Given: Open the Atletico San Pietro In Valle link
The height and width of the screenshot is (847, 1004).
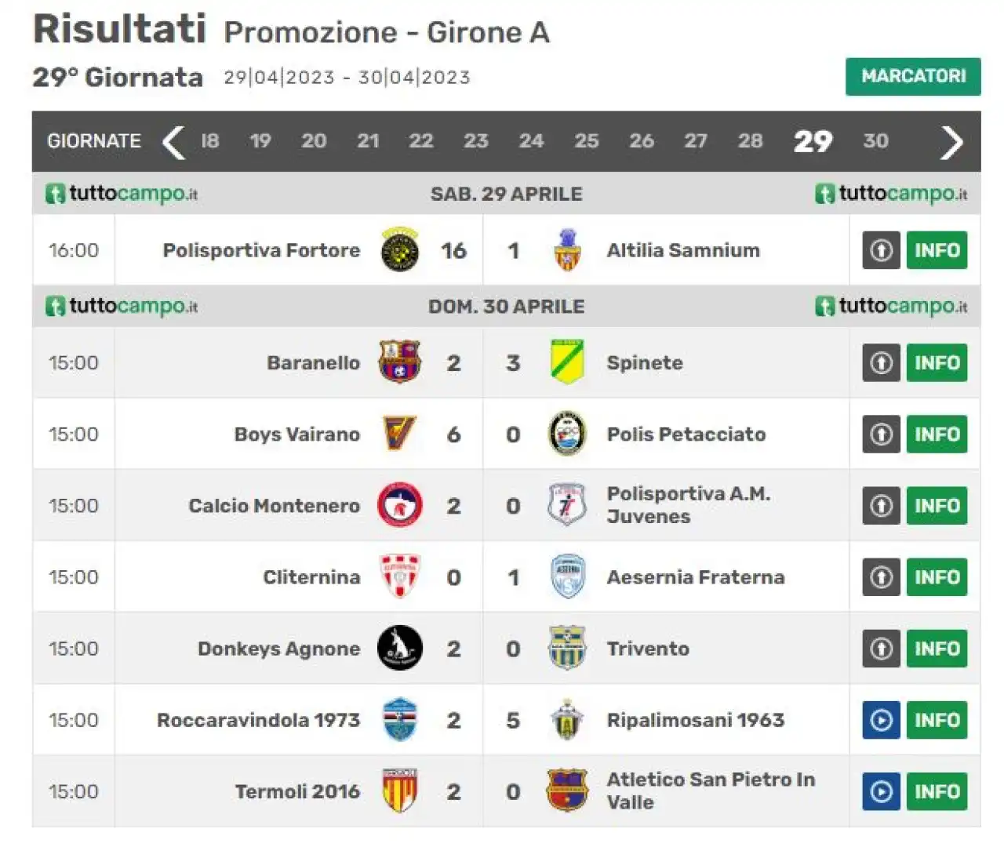Looking at the screenshot, I should [711, 791].
